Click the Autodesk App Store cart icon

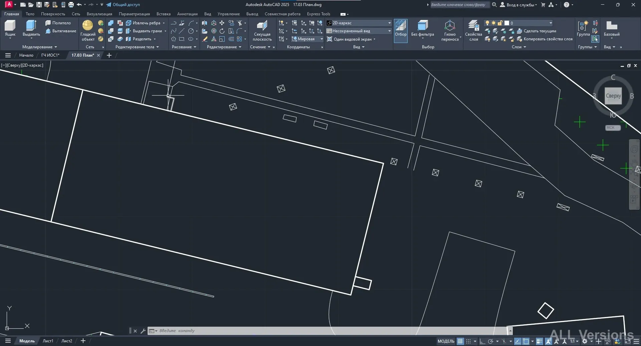[543, 5]
